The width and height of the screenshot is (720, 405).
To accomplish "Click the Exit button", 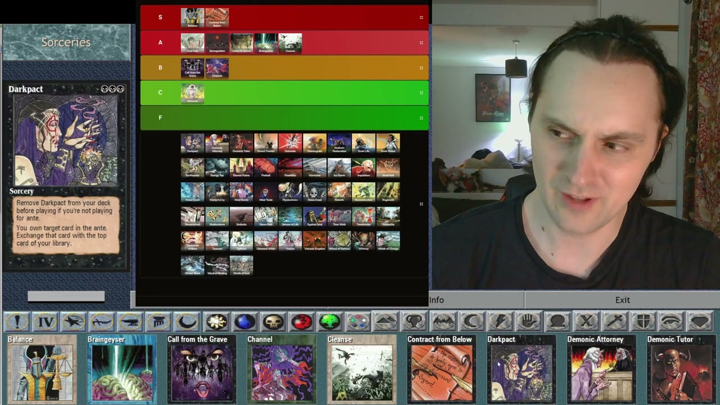I will pyautogui.click(x=622, y=300).
